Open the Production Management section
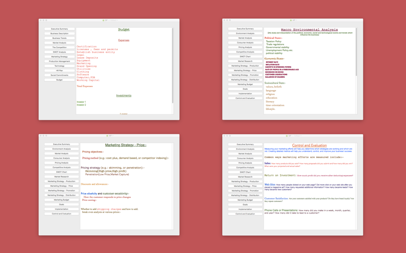 pos(59,61)
